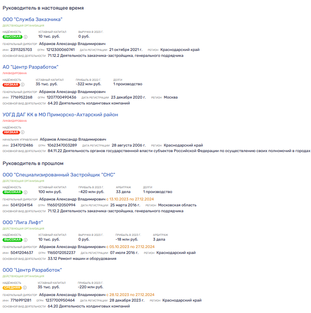Click the СРЕДНЯЯ reliability badge
The height and width of the screenshot is (313, 311).
pos(12,288)
